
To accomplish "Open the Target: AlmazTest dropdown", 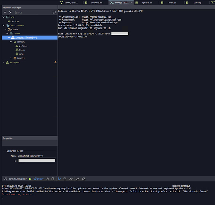I will tap(18, 179).
